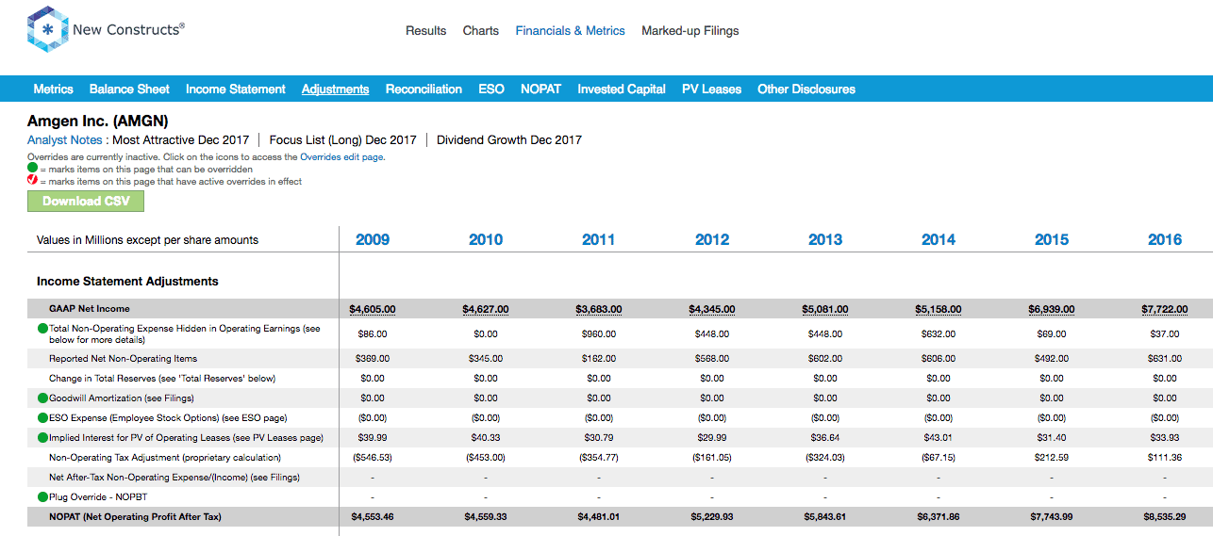1213x536 pixels.
Task: Click GAAP Net Income value $5,158.00
Action: pos(939,309)
